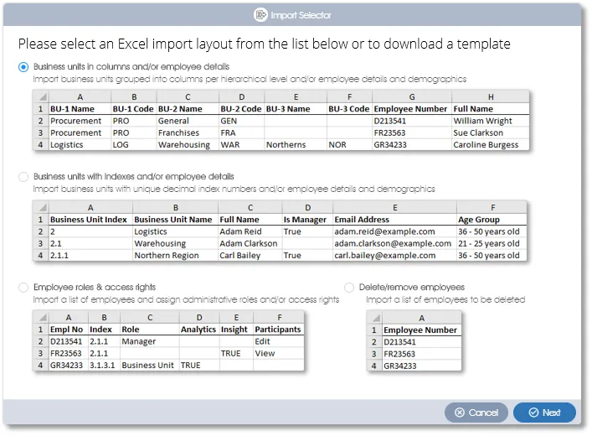The height and width of the screenshot is (436, 592).
Task: Click the Analytics column header in roles table
Action: [x=198, y=330]
